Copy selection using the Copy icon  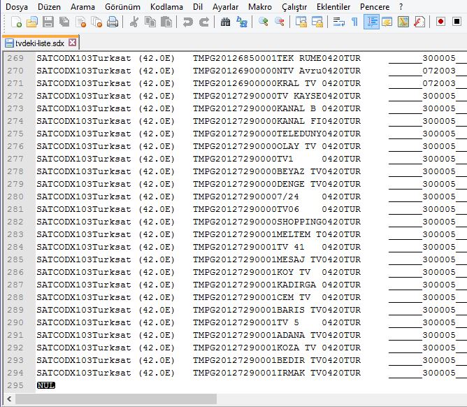click(x=150, y=22)
